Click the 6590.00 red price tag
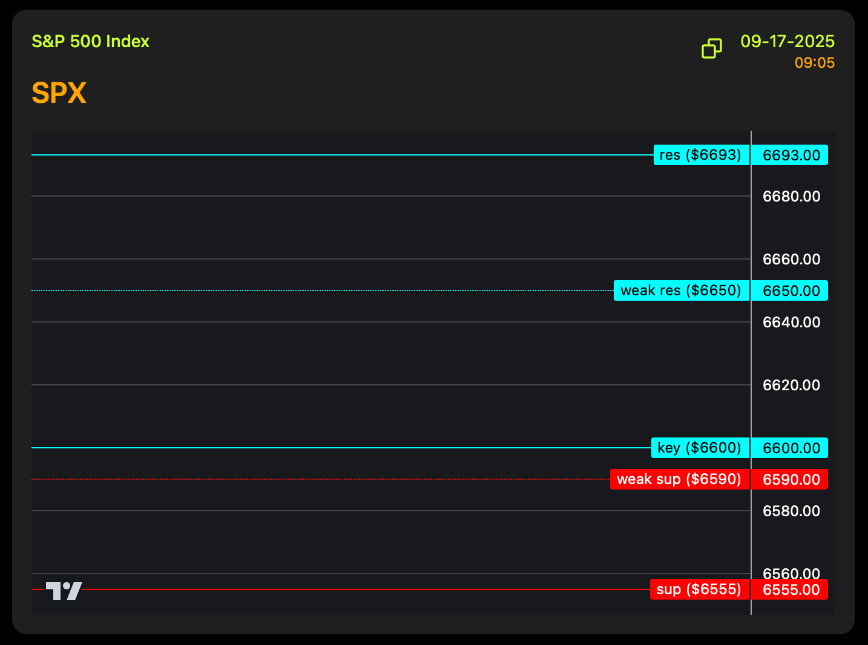 point(789,479)
